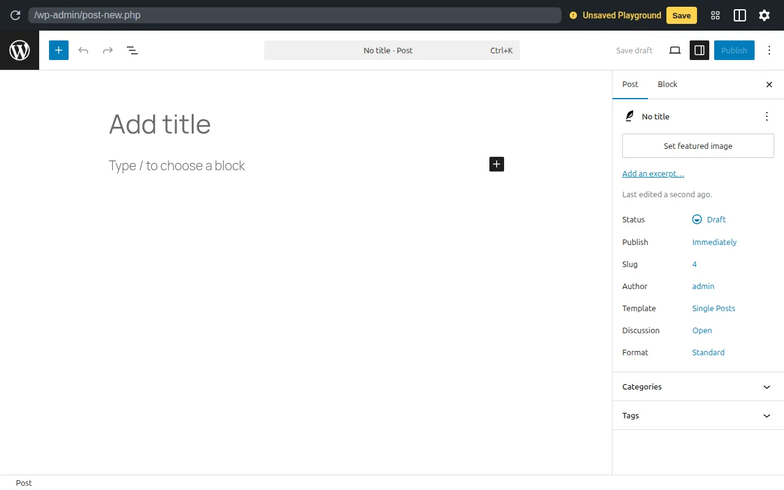Open the Document Overview panel
This screenshot has height=490, width=784.
pyautogui.click(x=132, y=50)
